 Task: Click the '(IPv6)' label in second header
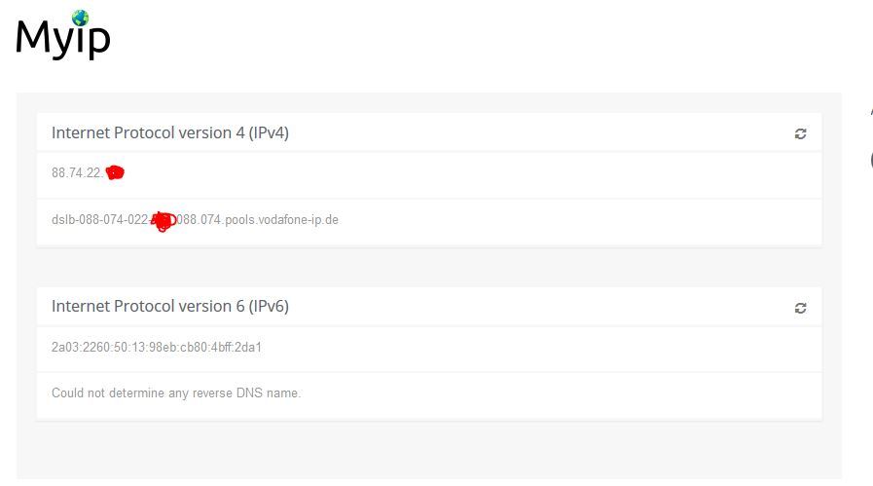point(269,306)
